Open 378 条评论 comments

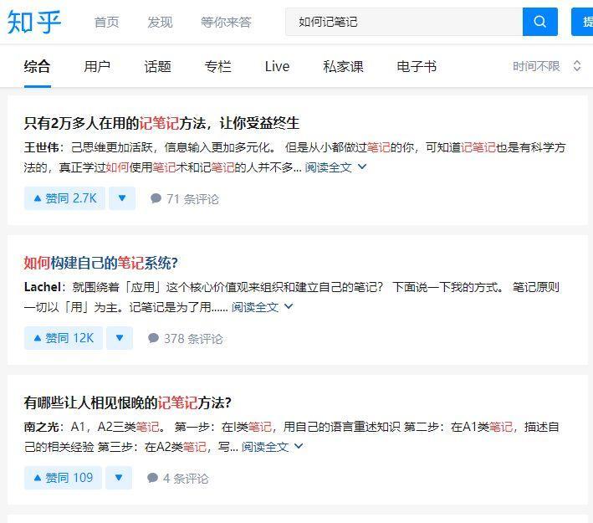point(185,338)
